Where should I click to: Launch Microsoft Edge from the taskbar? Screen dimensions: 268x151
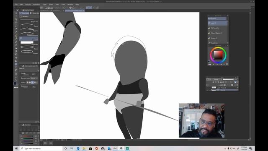pyautogui.click(x=78, y=148)
